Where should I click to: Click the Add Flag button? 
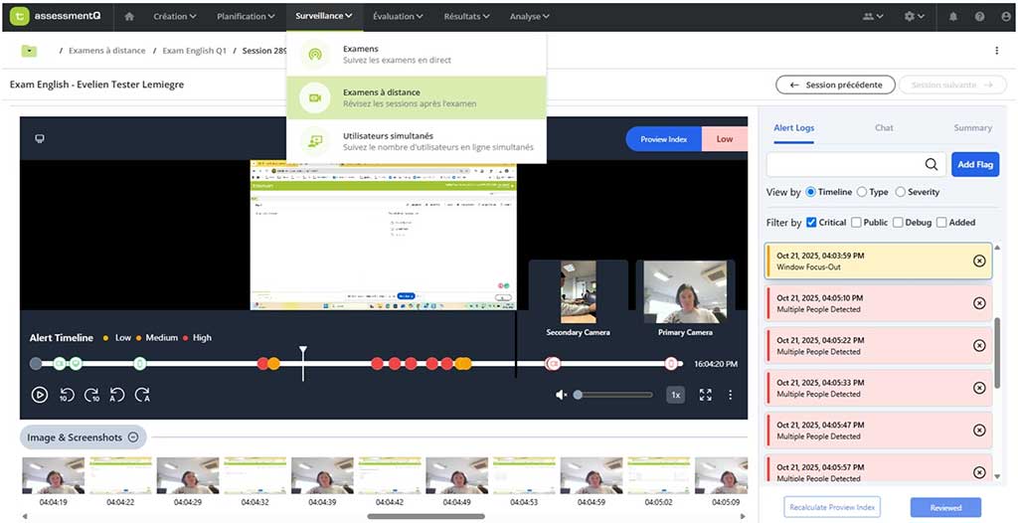coord(975,164)
